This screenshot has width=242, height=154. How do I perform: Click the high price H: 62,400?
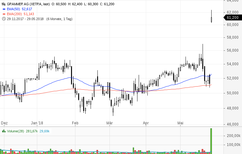point(75,4)
